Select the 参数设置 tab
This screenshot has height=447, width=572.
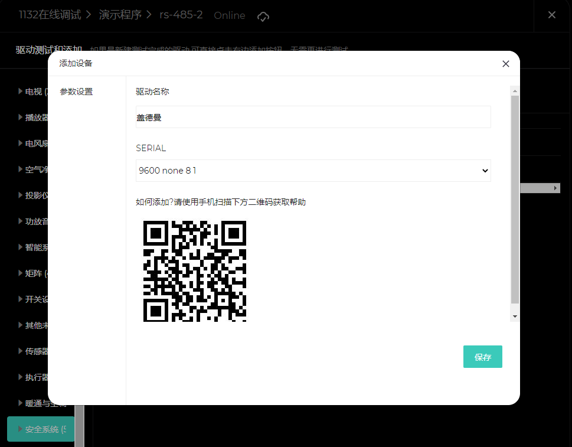click(76, 92)
